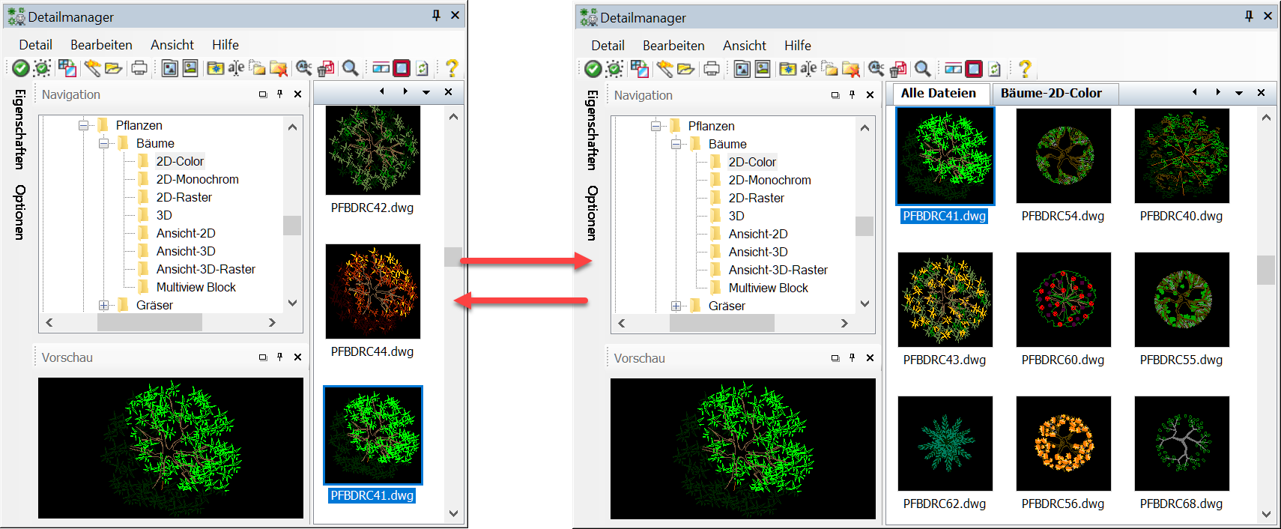The height and width of the screenshot is (529, 1281).
Task: Click the new folder star icon in right toolbar
Action: pos(787,69)
